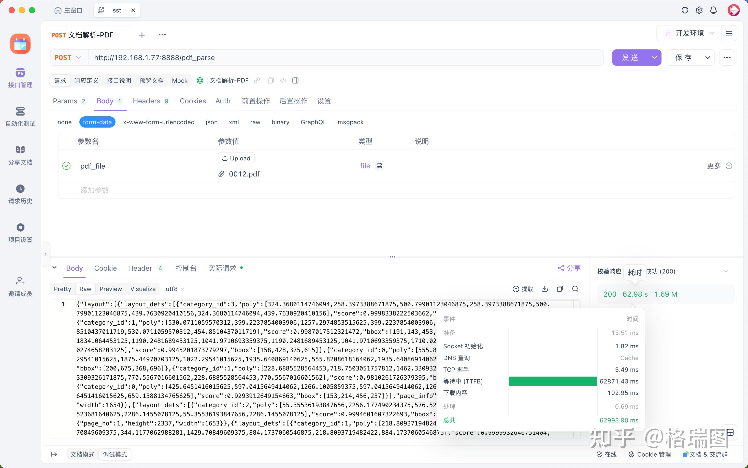Click the Upload file button
Image resolution: width=748 pixels, height=468 pixels.
pyautogui.click(x=236, y=158)
